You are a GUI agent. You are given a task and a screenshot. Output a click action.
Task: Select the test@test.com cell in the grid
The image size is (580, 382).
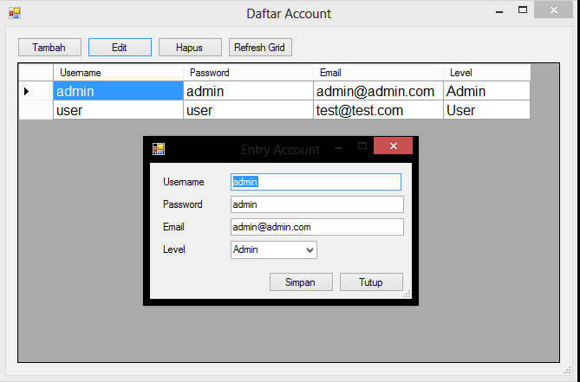378,110
